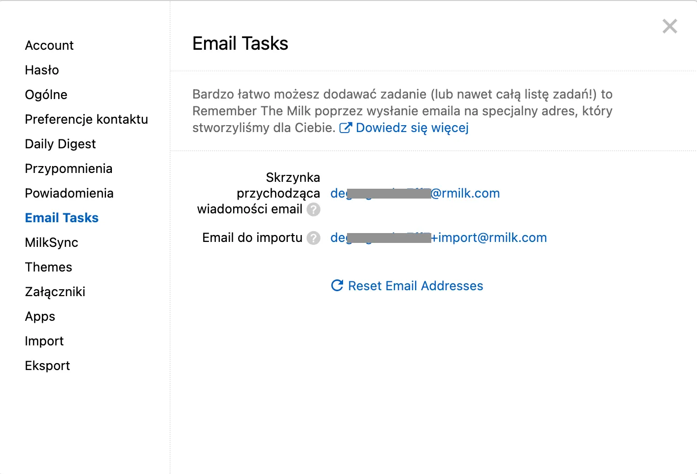
Task: Go to the Themes section
Action: [x=48, y=267]
